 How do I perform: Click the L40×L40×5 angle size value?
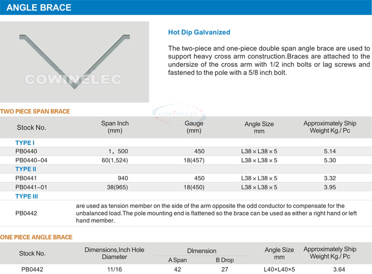[279, 269]
